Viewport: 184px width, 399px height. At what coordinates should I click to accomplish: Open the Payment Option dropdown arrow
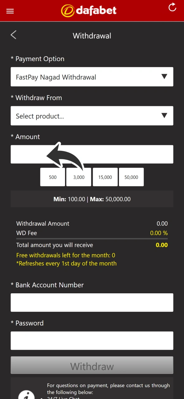[x=164, y=77]
